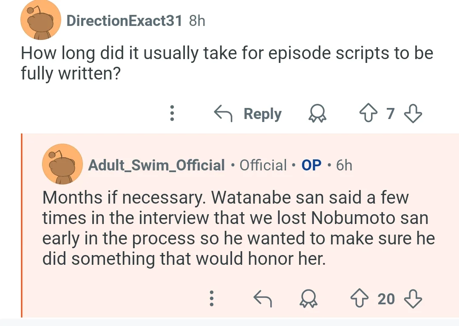Upvote the Adult_Swim_Official reply
Viewport: 459px width, 326px height.
click(360, 298)
